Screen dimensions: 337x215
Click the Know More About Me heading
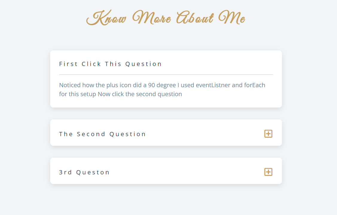coord(166,18)
